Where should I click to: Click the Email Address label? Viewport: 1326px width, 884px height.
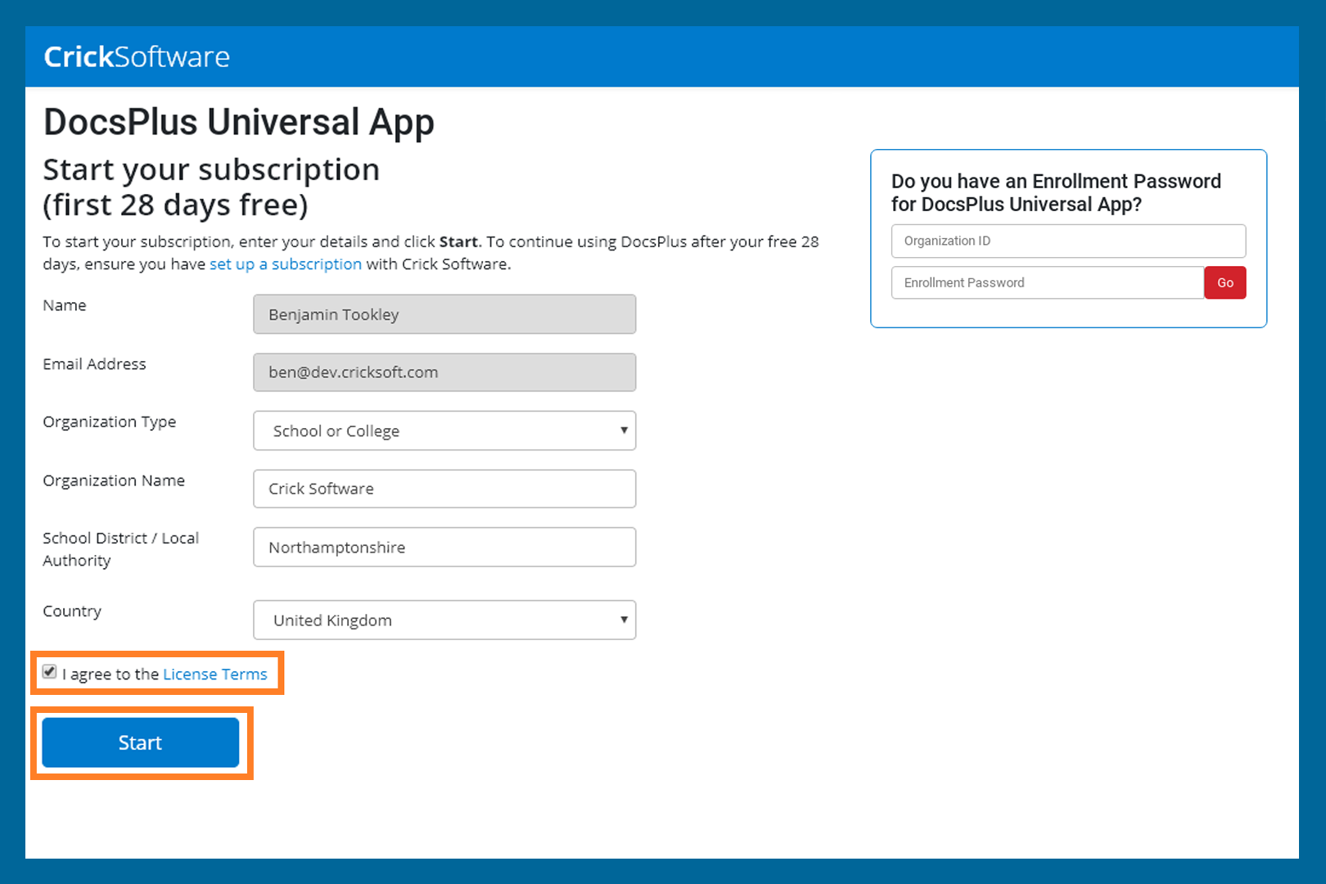pyautogui.click(x=94, y=364)
